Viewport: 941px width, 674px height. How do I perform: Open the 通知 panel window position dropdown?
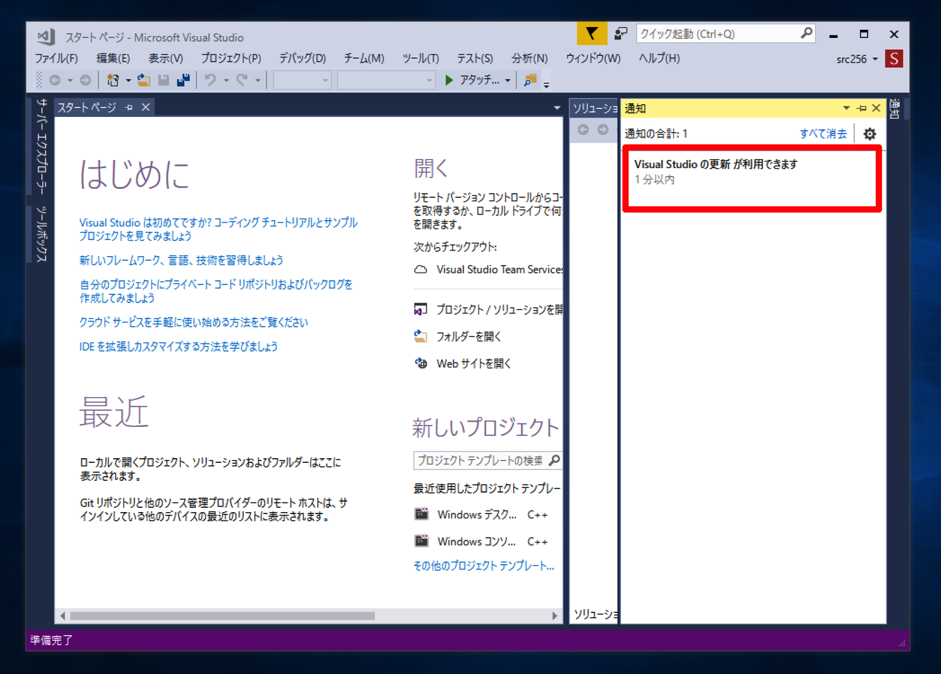click(846, 108)
